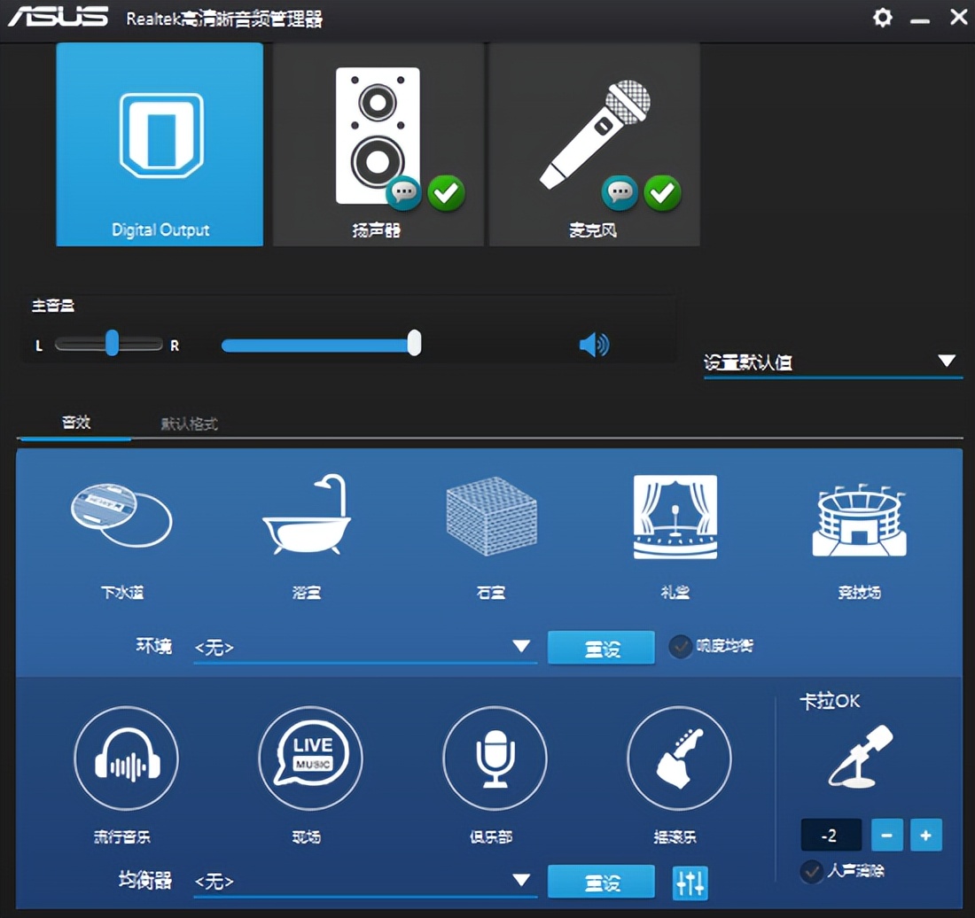Reset the environment effects with 重设
The height and width of the screenshot is (918, 975).
point(601,647)
